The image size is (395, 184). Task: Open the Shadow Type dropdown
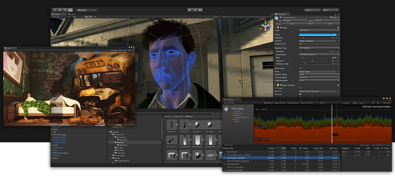tap(318, 47)
